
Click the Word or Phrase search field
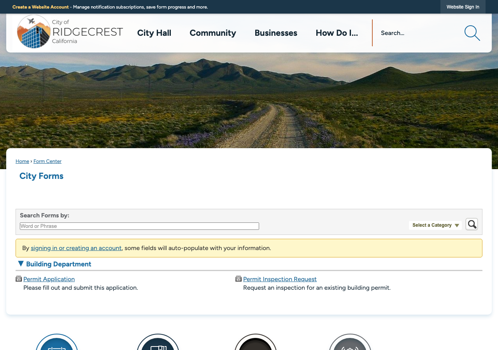point(139,226)
